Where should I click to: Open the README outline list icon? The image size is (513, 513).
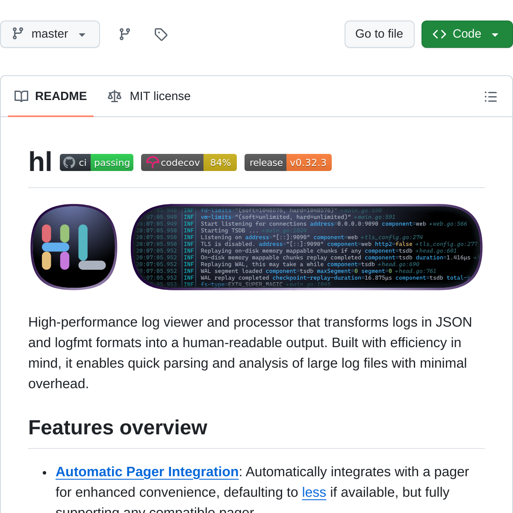tap(490, 97)
